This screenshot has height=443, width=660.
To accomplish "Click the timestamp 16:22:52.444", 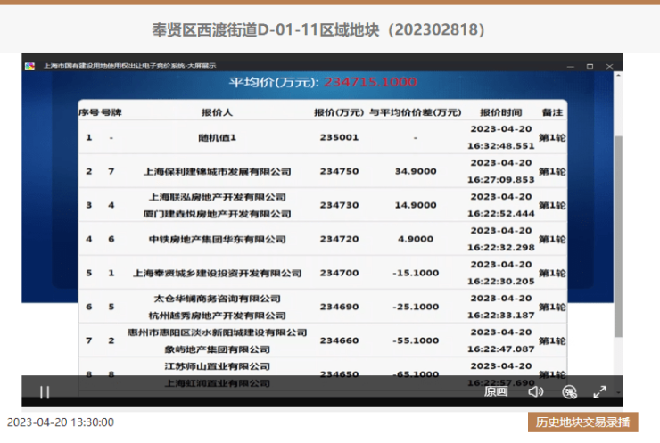I will tap(501, 214).
